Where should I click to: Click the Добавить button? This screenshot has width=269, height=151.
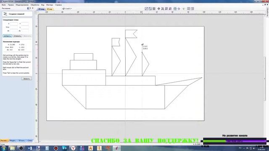point(8,36)
